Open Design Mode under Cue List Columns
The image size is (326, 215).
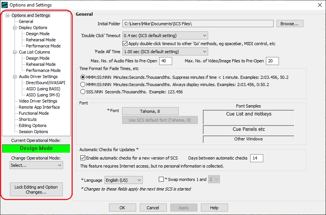click(x=37, y=58)
